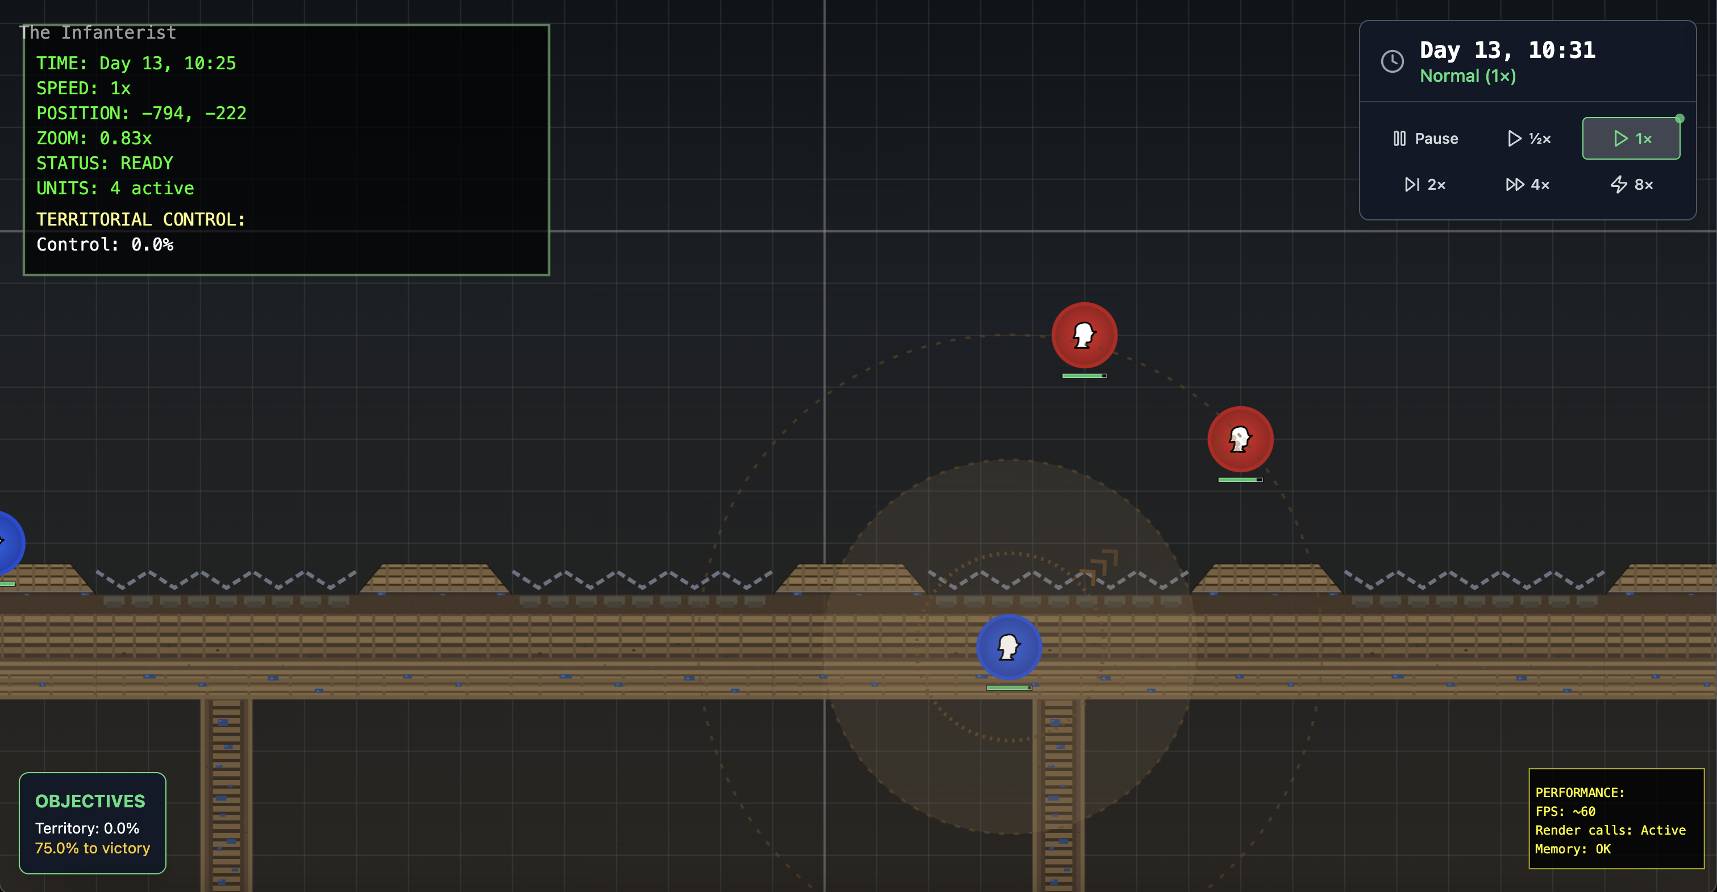Screen dimensions: 1717x892
Task: Select the 1x normal speed button
Action: 1631,139
